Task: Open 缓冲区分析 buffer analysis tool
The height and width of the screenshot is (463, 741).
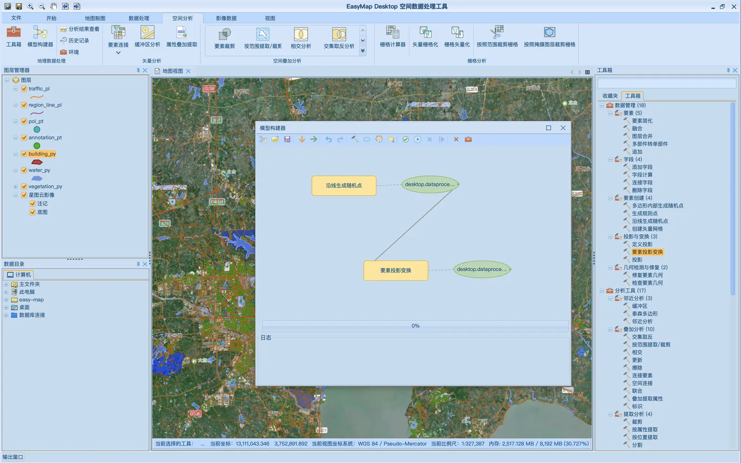Action: click(147, 37)
